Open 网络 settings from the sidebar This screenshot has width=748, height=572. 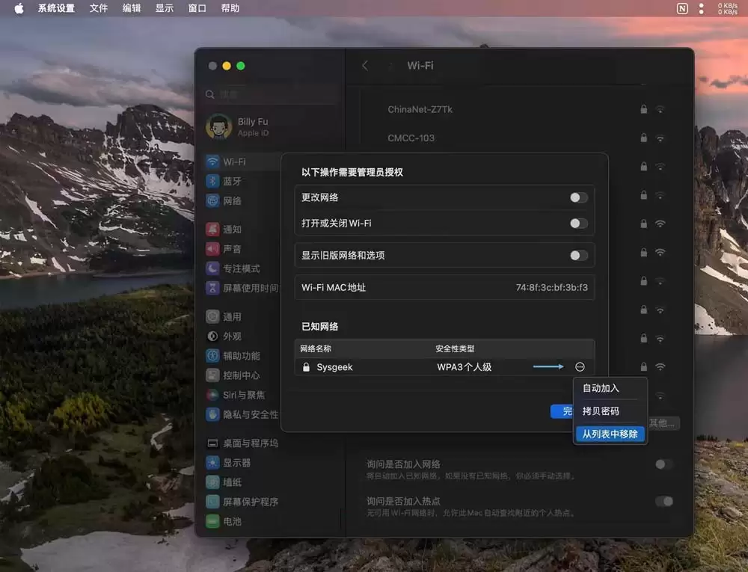pyautogui.click(x=212, y=200)
